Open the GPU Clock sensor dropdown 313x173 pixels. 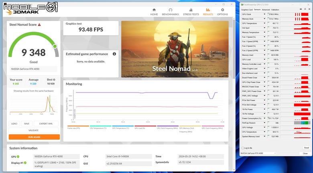click(264, 14)
